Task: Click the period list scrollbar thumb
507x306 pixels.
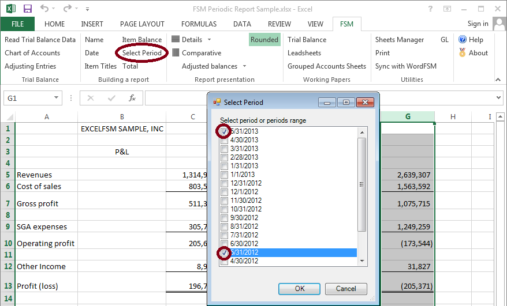Action: pos(362,184)
